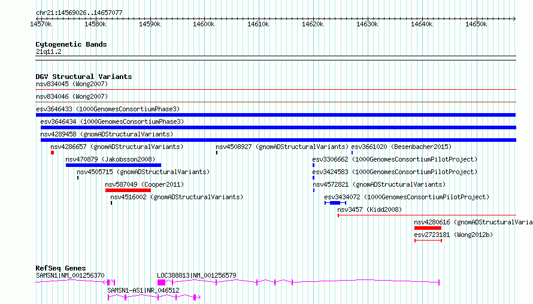
Task: Click the nsv4505715 variant label
Action: click(x=143, y=172)
